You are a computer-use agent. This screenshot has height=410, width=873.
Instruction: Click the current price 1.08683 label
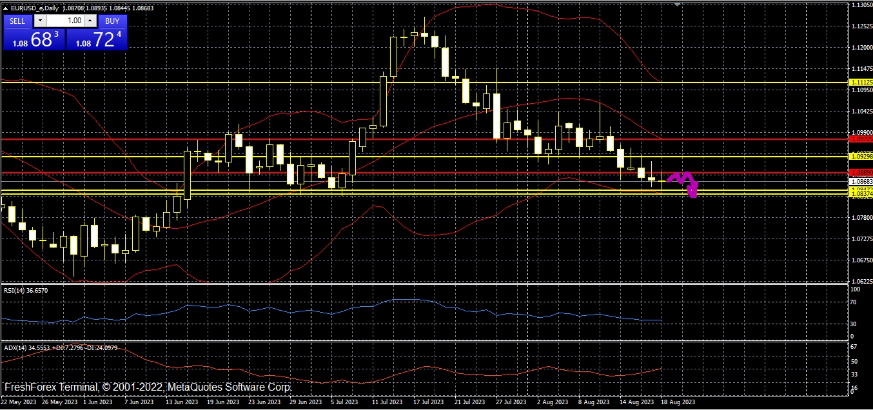861,182
